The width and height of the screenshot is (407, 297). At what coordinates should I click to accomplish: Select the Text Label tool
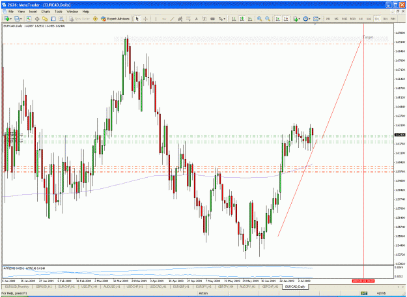point(204,19)
